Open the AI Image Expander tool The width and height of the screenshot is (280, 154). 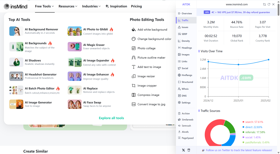point(92,62)
